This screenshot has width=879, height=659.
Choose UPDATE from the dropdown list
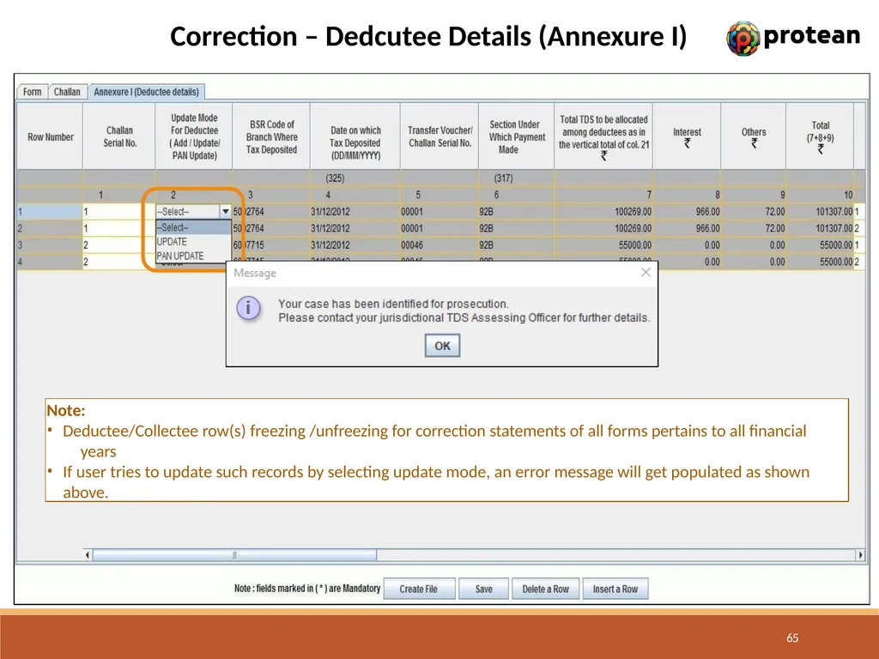[193, 241]
